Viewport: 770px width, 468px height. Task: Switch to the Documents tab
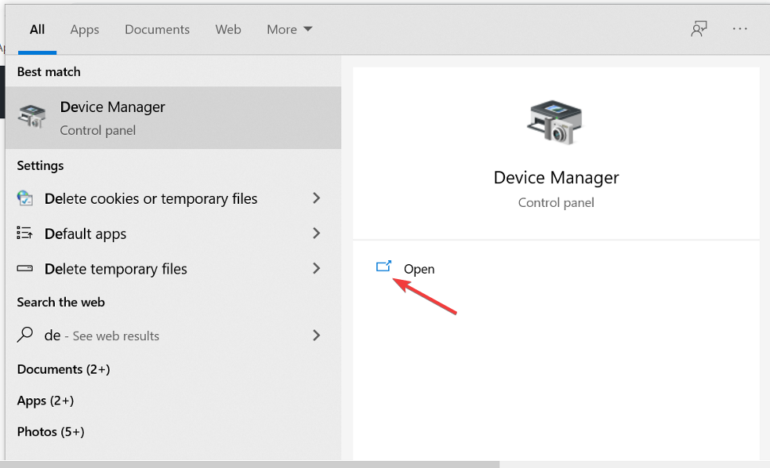(157, 29)
